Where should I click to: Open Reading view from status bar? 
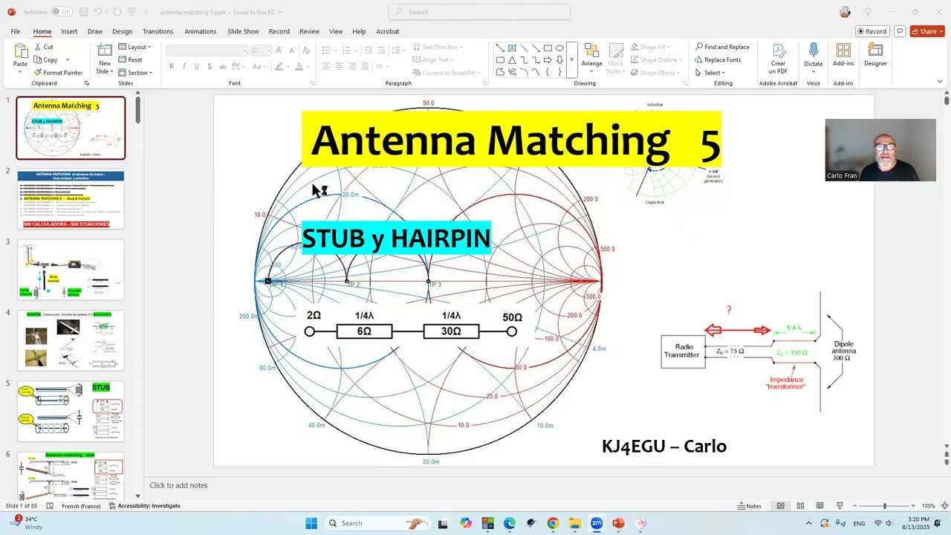click(819, 506)
